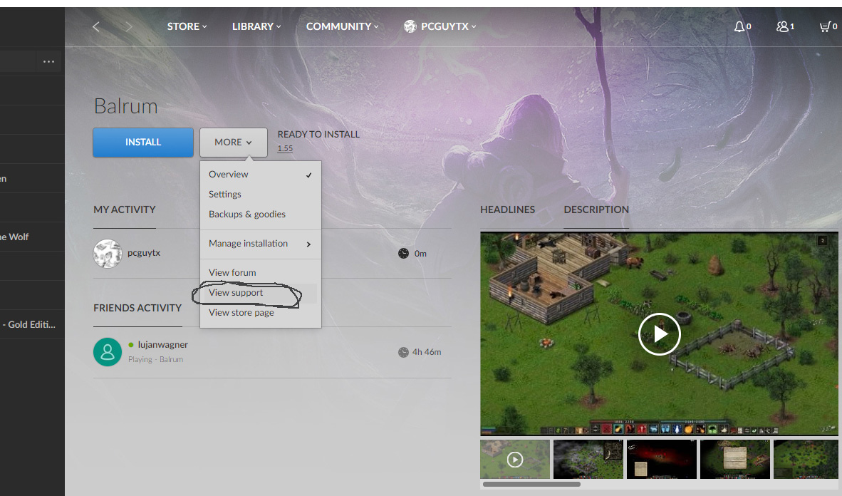Click the 0m playtime text
This screenshot has height=496, width=842.
click(420, 254)
